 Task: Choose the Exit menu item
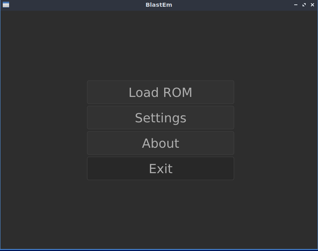tap(160, 169)
